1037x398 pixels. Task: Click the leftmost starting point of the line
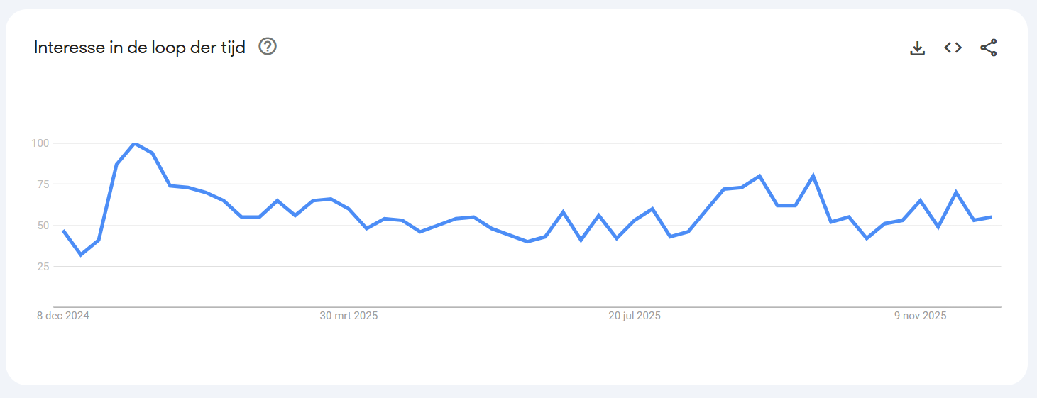coord(63,230)
